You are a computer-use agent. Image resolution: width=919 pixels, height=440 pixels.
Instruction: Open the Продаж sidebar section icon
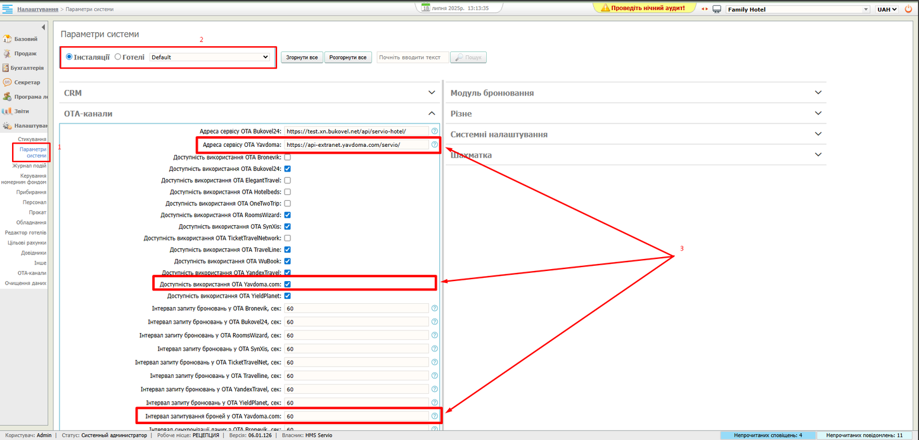7,53
